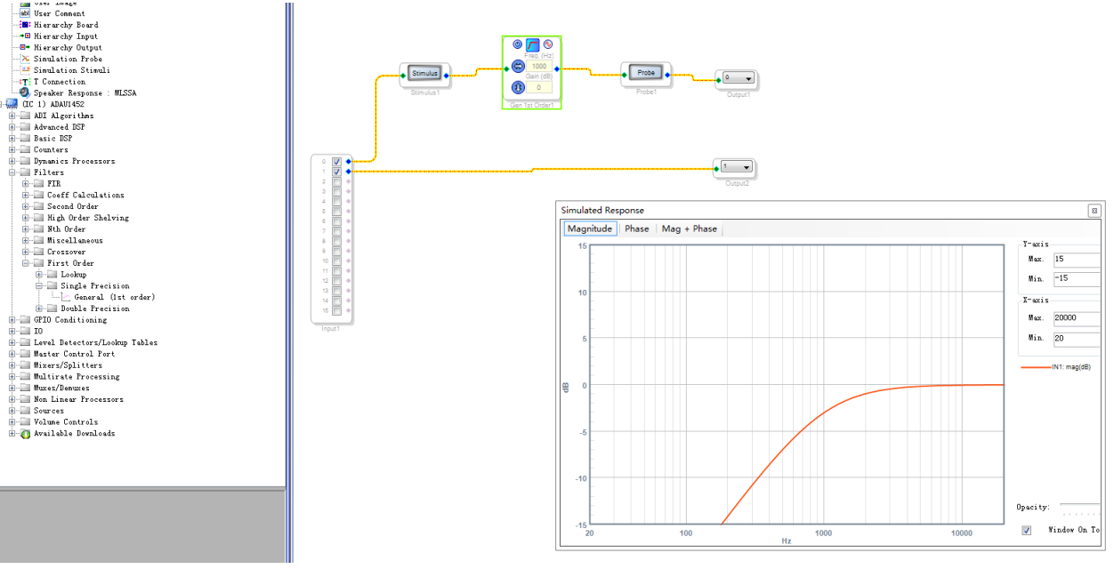The width and height of the screenshot is (1114, 569).
Task: Click the horizontal arrows frequency icon
Action: [x=518, y=66]
